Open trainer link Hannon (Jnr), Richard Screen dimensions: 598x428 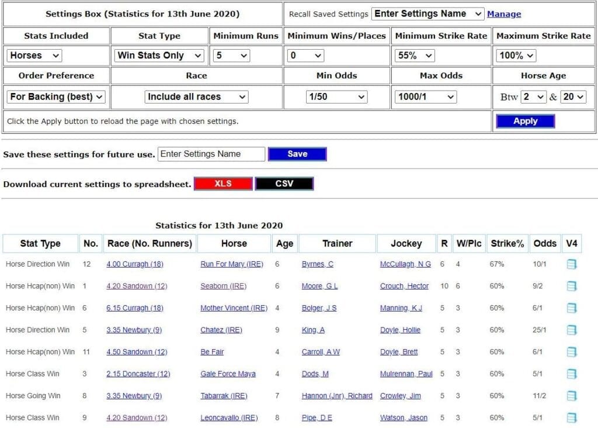click(x=337, y=396)
